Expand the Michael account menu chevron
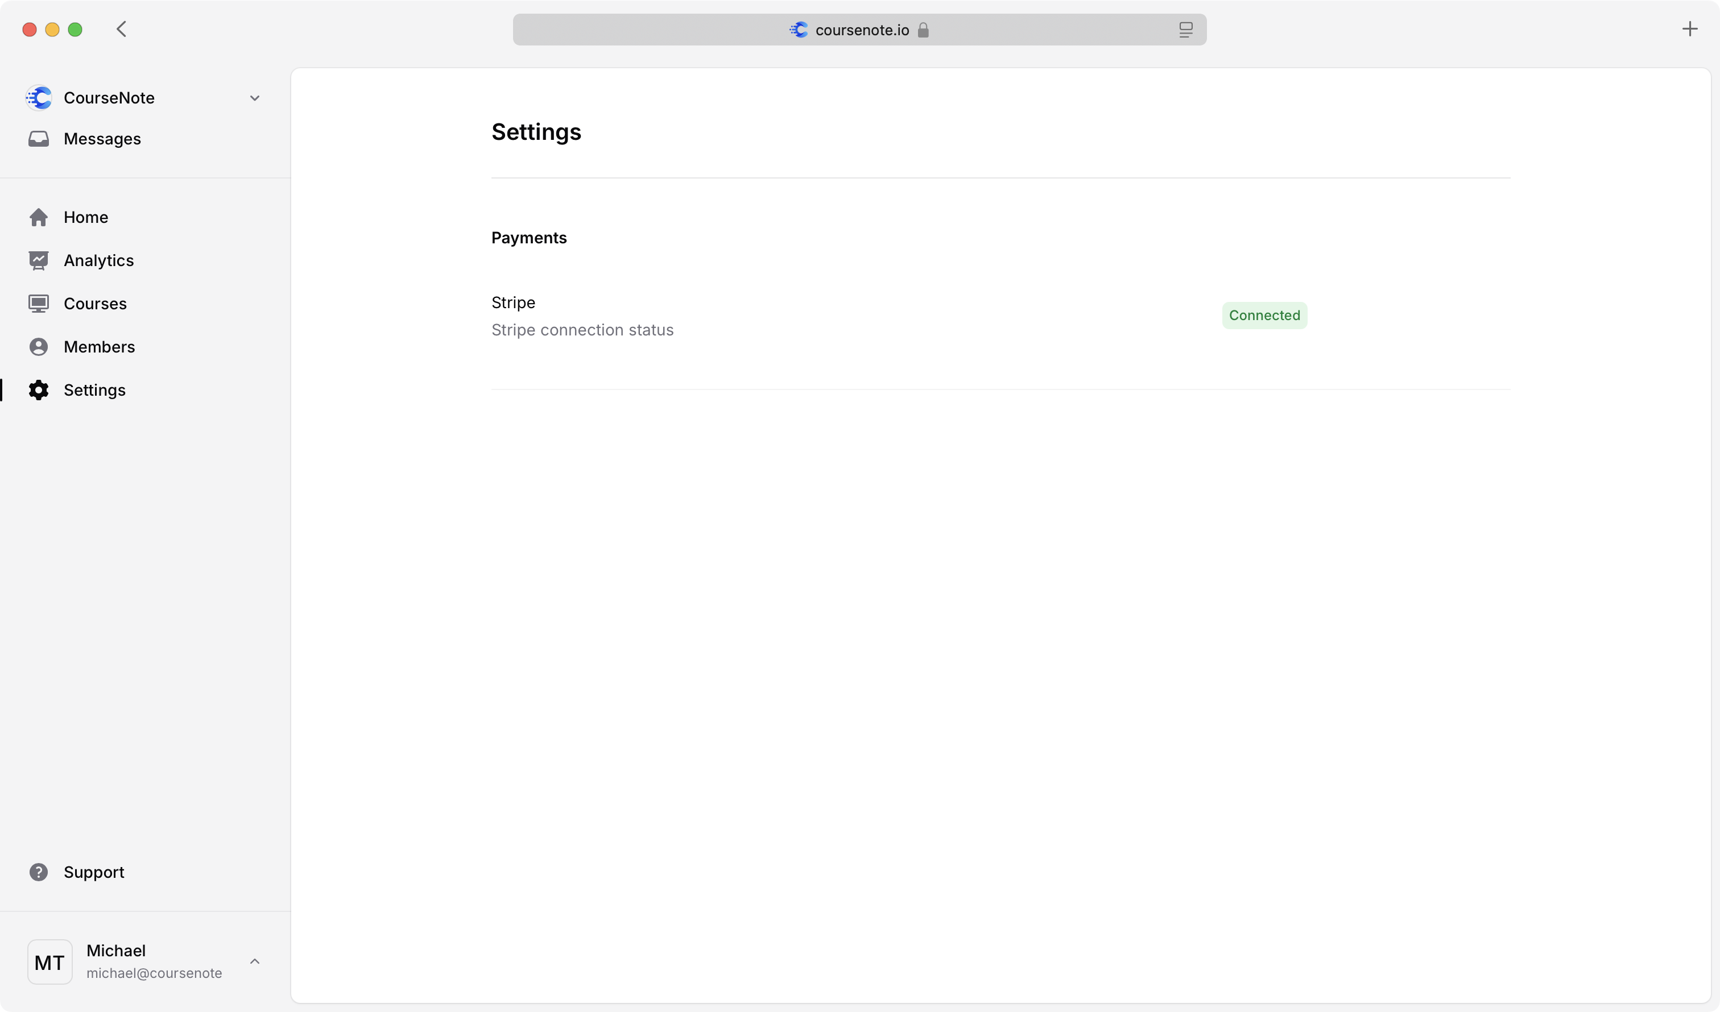The image size is (1720, 1012). pyautogui.click(x=255, y=961)
